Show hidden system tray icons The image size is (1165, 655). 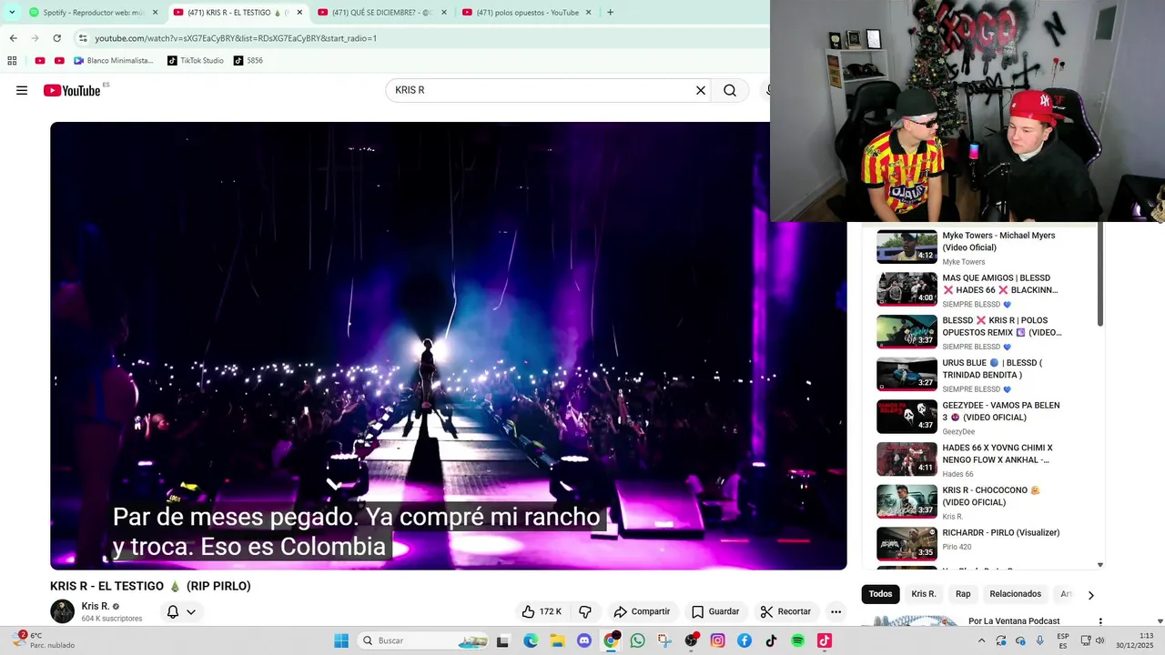[981, 640]
